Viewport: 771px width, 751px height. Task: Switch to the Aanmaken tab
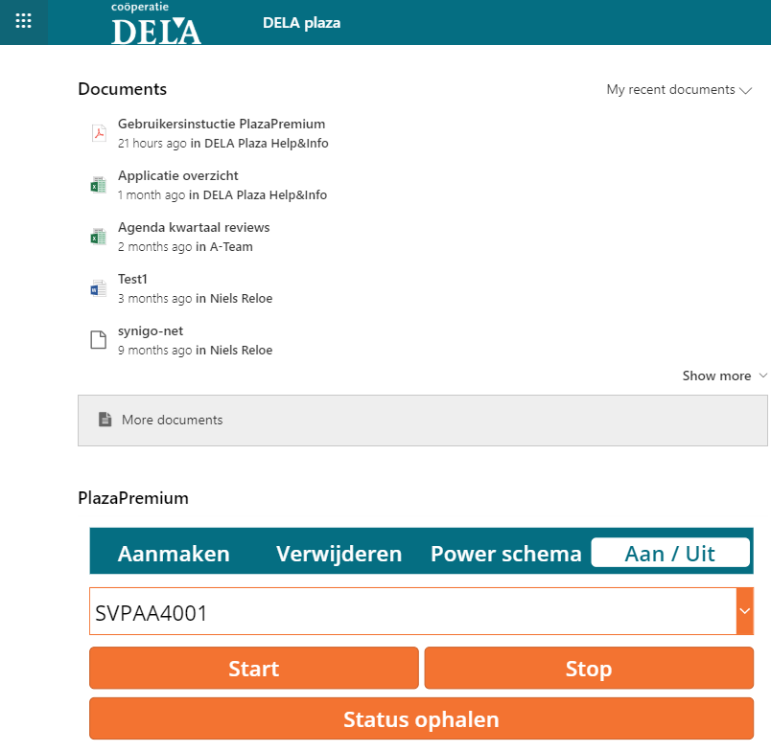[174, 554]
